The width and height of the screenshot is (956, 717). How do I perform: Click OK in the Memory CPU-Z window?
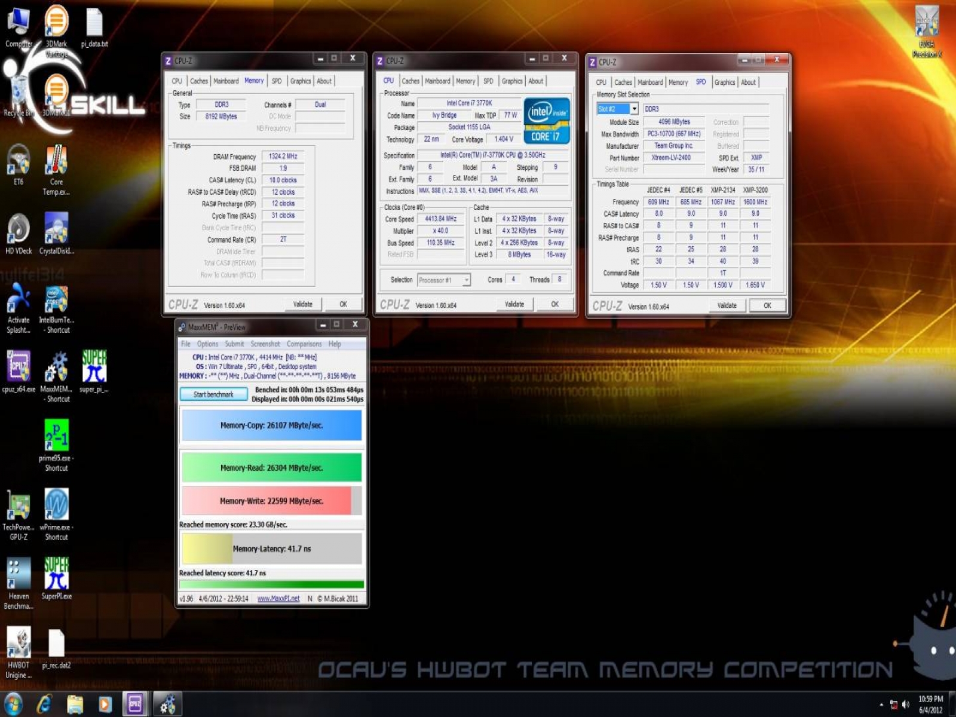pyautogui.click(x=343, y=304)
